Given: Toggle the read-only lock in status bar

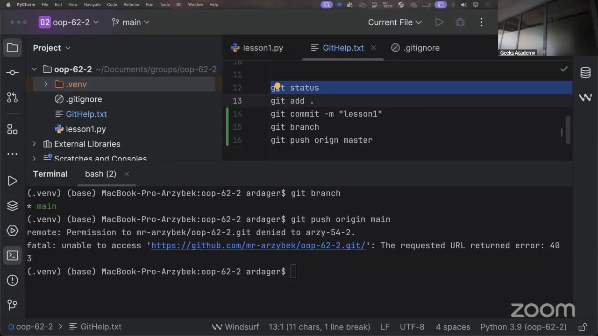Looking at the screenshot, I should coord(583,327).
